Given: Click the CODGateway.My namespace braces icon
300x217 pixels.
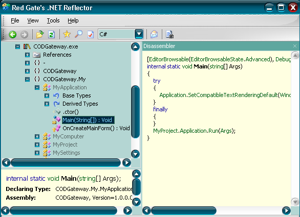Looking at the screenshot, I should [x=37, y=79].
